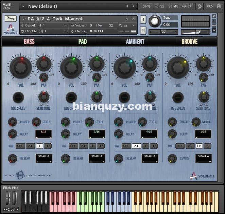Viewport: 225px width, 214px height.
Task: Set BASS mod wheel to OFF
Action: pos(20,146)
